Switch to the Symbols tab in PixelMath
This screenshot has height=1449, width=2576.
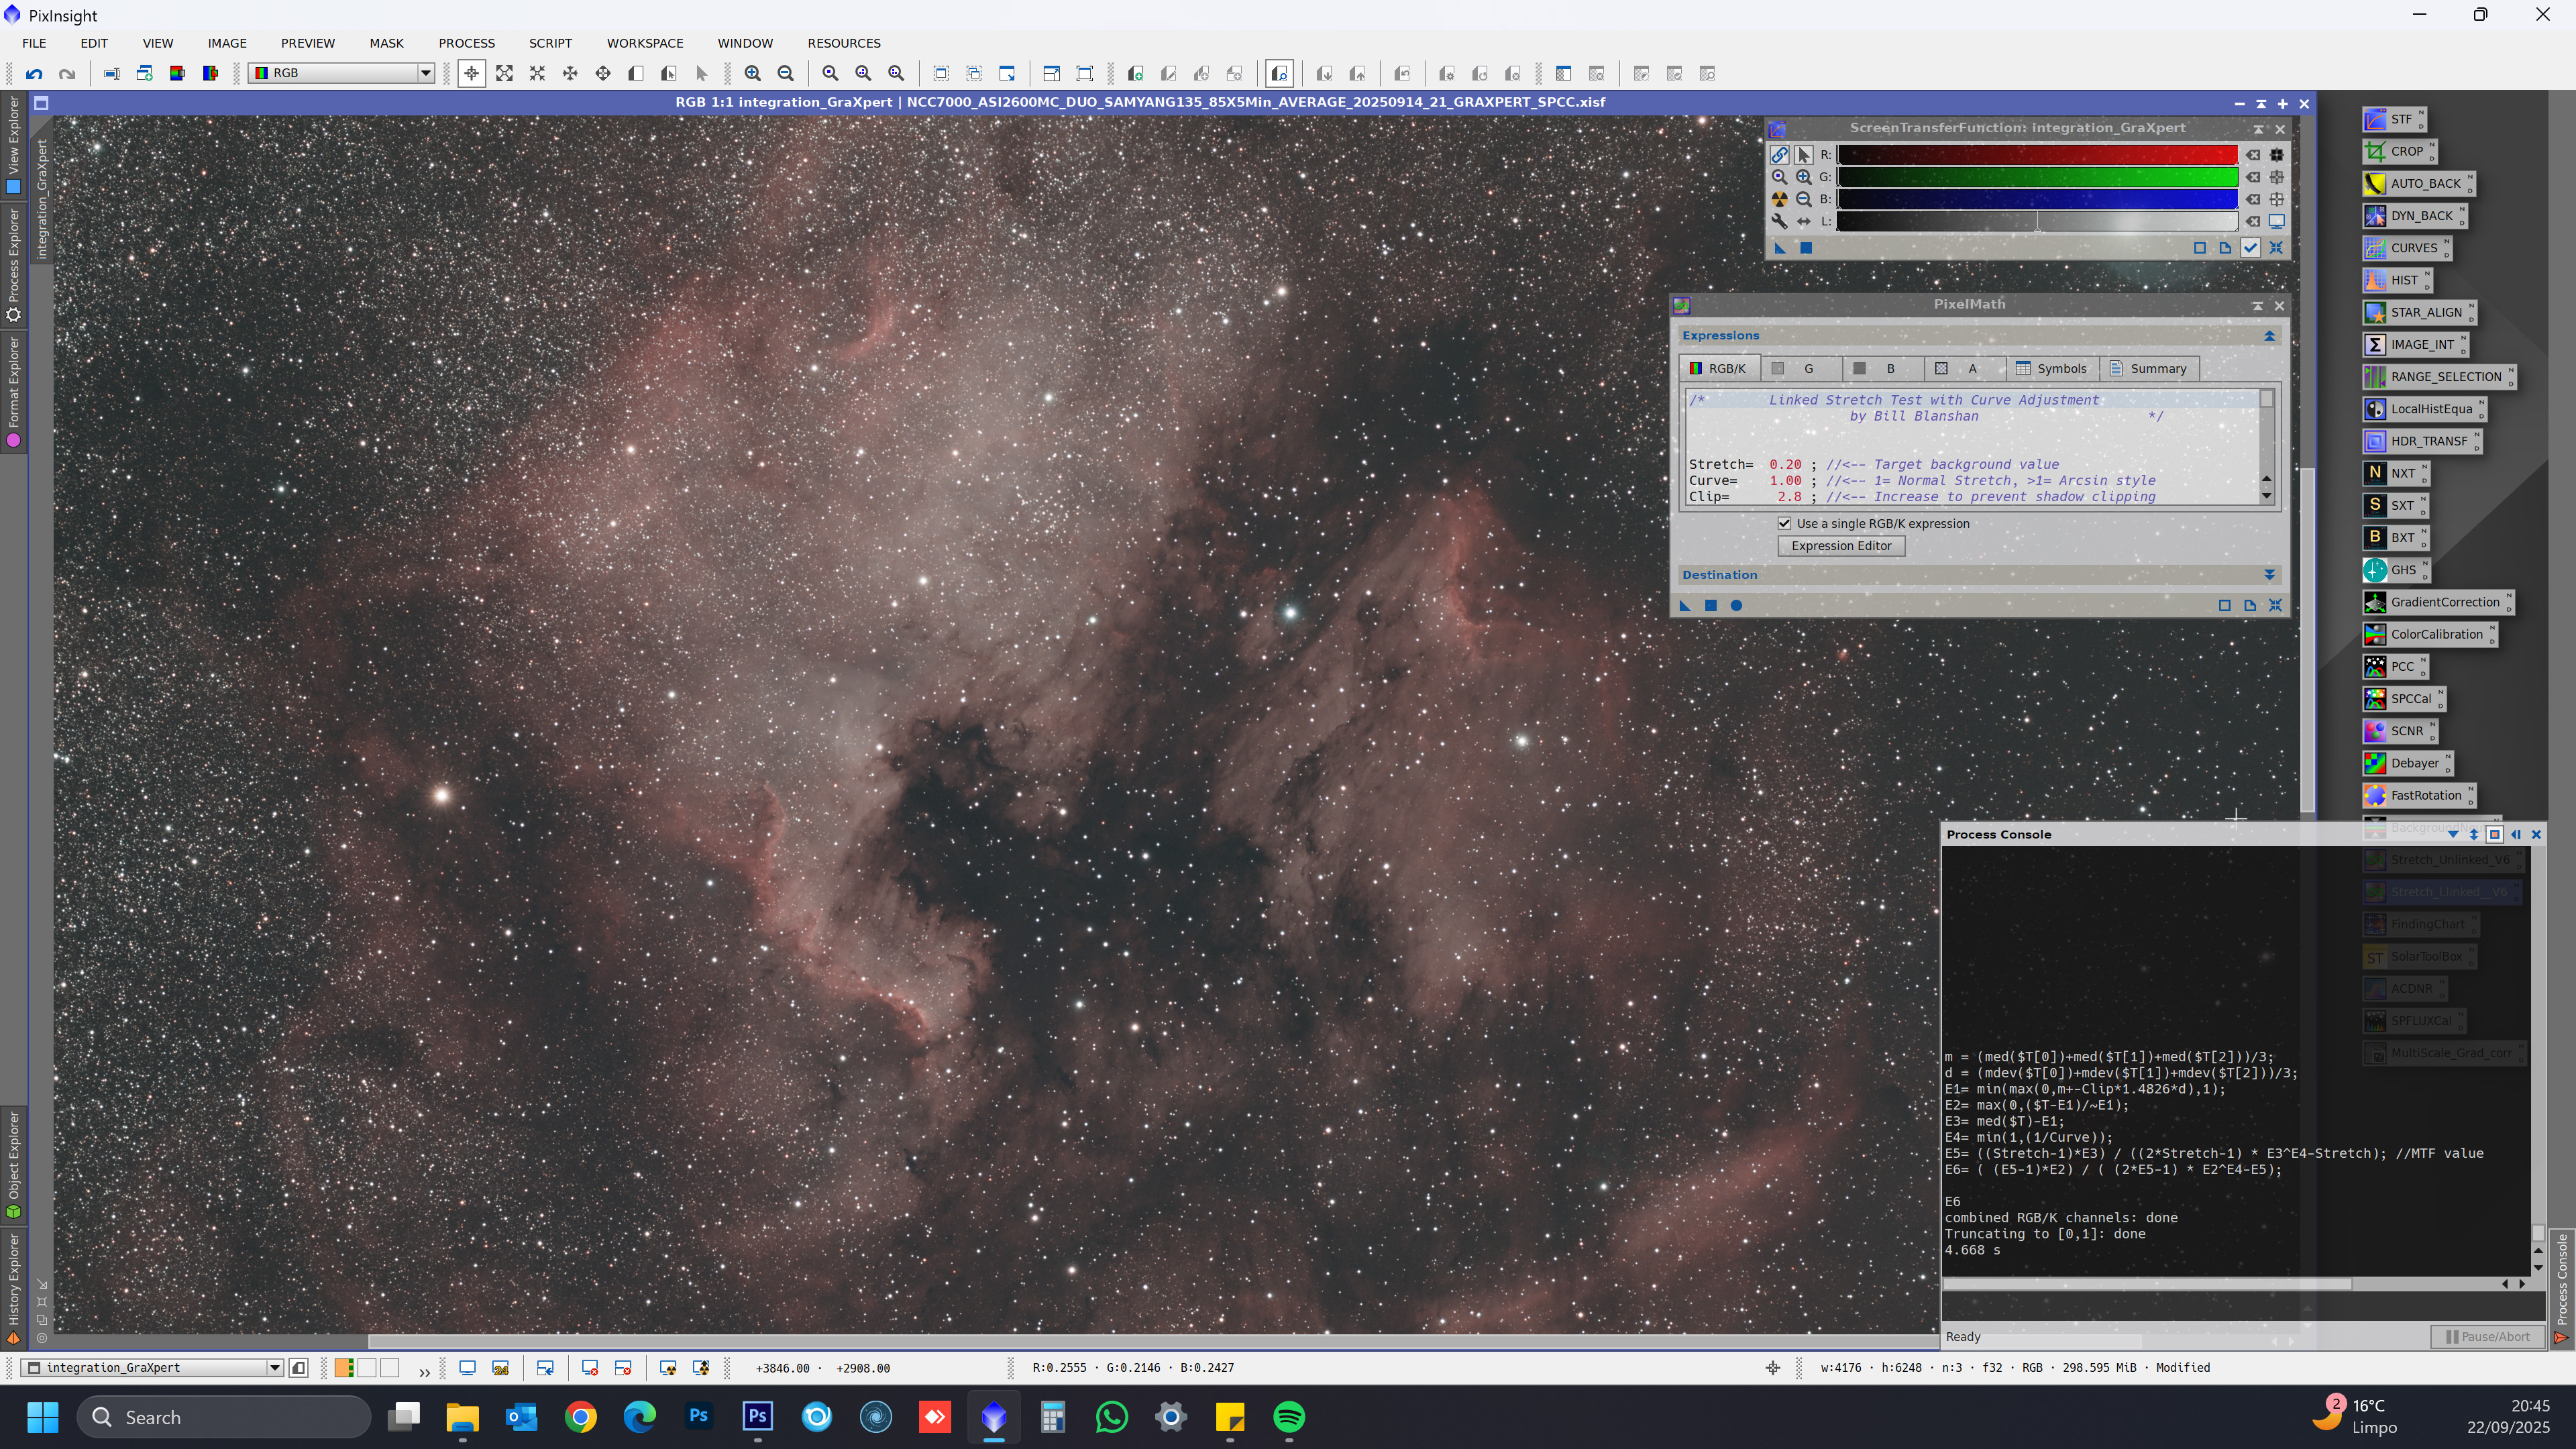click(2051, 369)
